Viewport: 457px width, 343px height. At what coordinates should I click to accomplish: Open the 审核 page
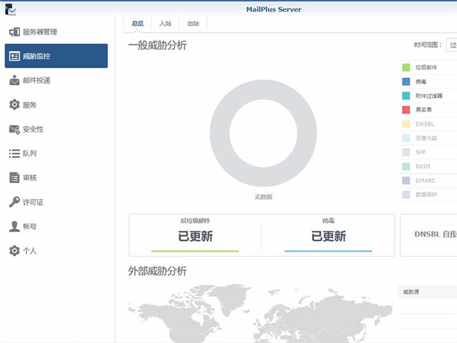coord(56,178)
